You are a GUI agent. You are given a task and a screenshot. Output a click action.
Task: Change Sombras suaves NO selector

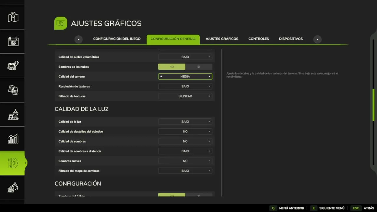(185, 161)
